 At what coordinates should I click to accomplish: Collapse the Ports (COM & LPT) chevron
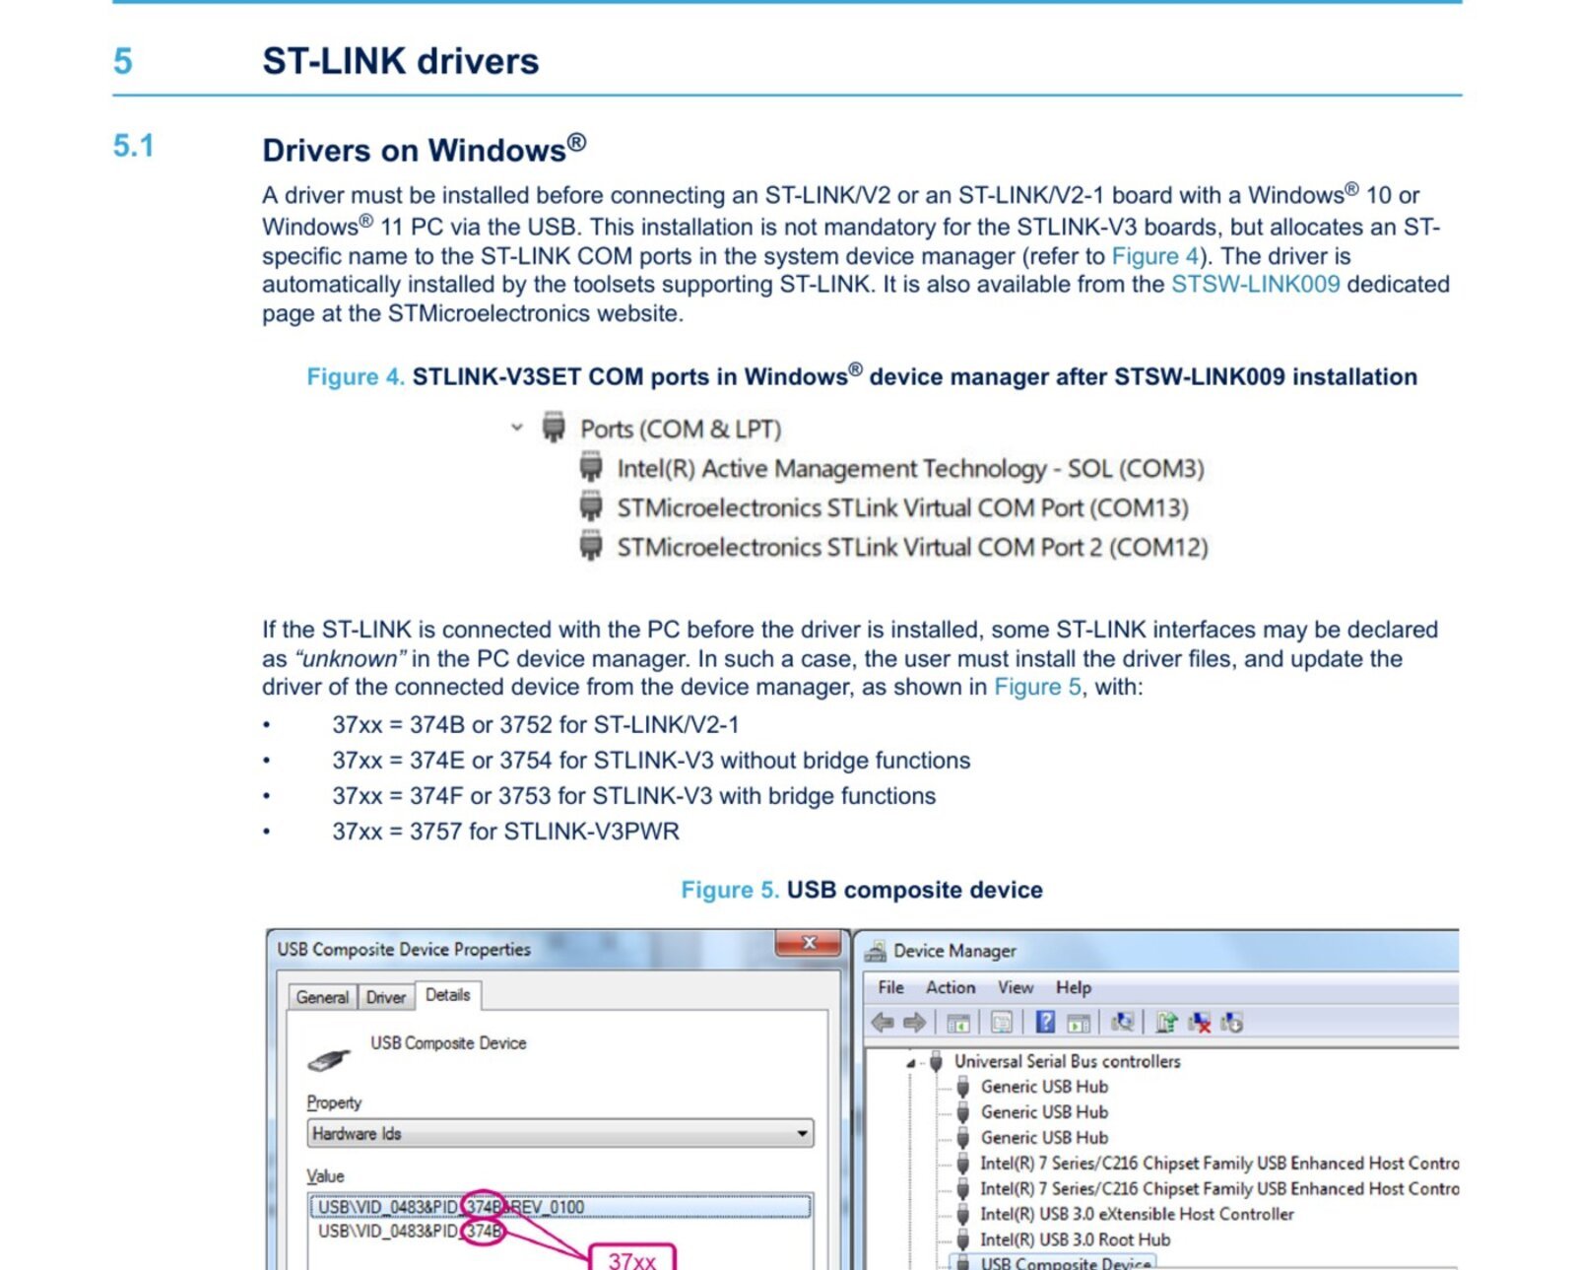point(516,428)
